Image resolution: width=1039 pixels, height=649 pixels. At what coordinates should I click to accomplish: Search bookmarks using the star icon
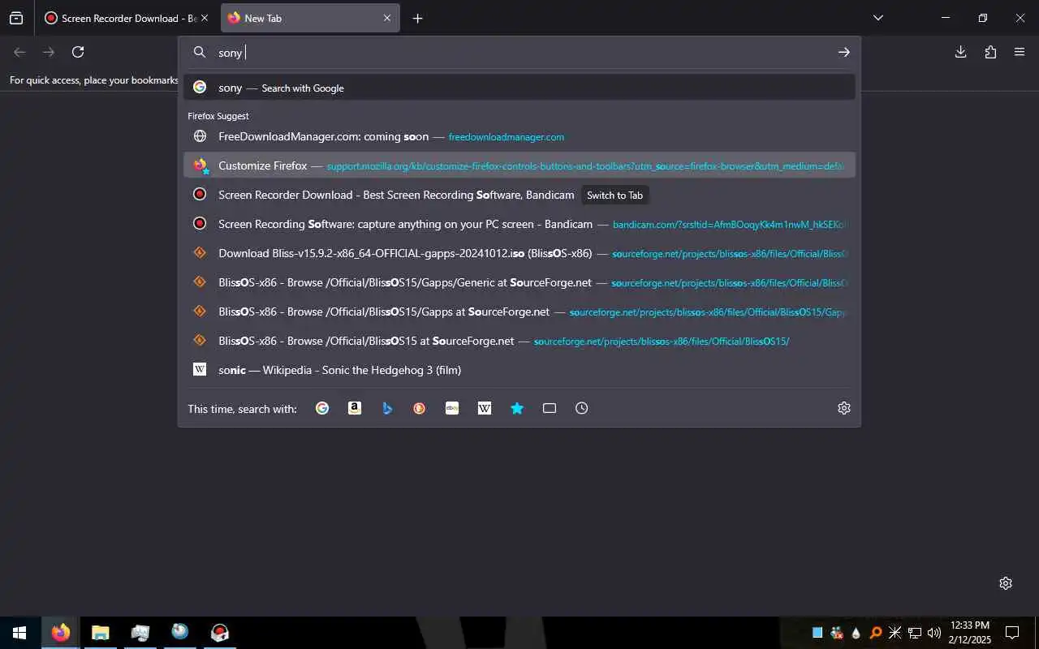(x=517, y=408)
